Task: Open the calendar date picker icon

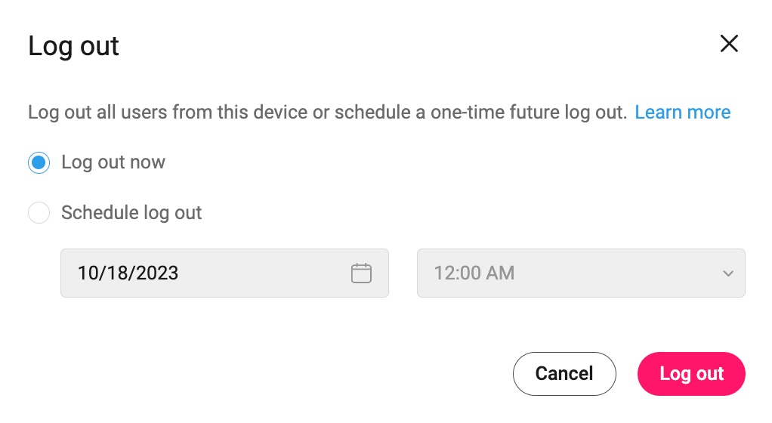Action: [362, 273]
